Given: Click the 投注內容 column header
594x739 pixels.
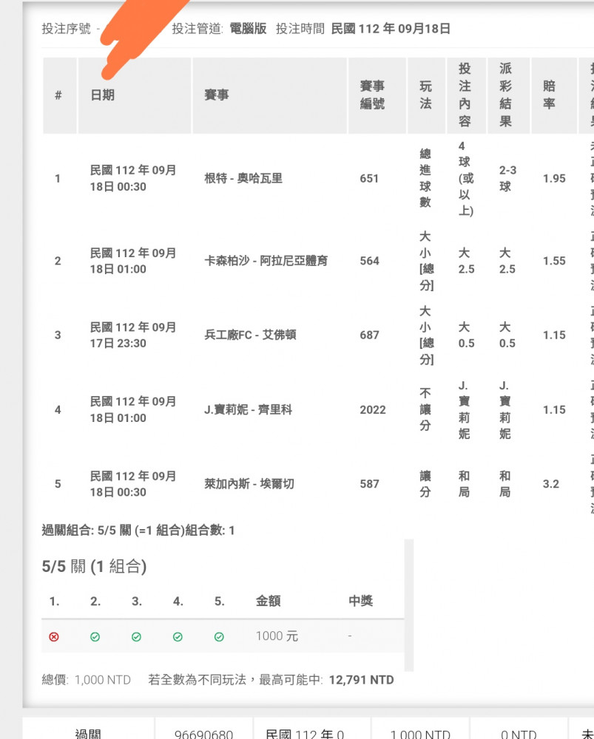Looking at the screenshot, I should pyautogui.click(x=465, y=95).
